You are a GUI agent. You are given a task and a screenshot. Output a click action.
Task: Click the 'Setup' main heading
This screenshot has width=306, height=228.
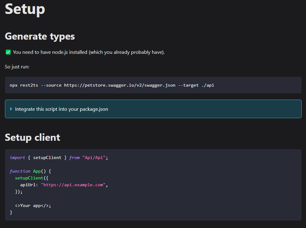coord(25,9)
